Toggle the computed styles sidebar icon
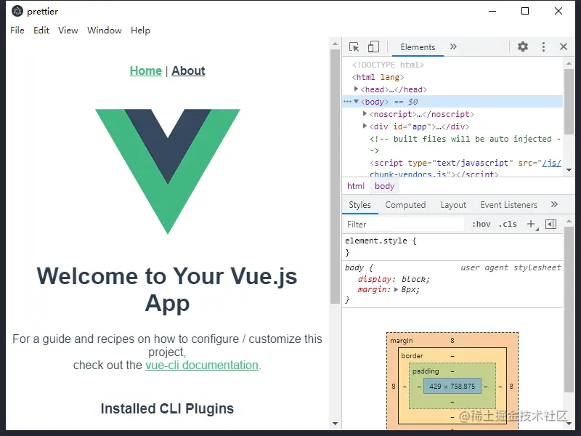The image size is (581, 436). 550,224
